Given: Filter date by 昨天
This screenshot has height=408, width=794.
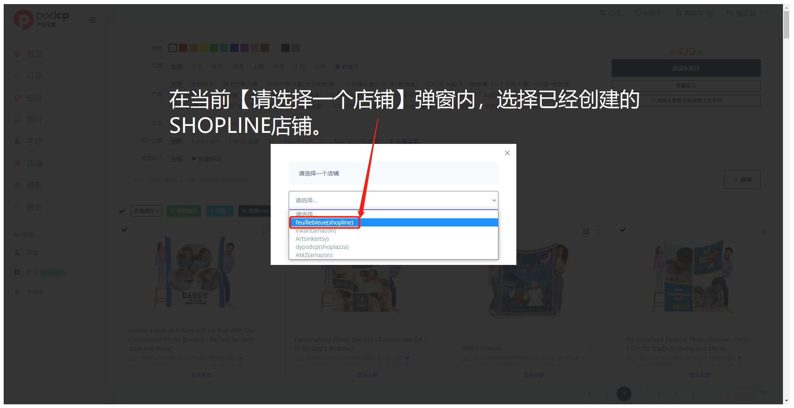Looking at the screenshot, I should (x=217, y=67).
